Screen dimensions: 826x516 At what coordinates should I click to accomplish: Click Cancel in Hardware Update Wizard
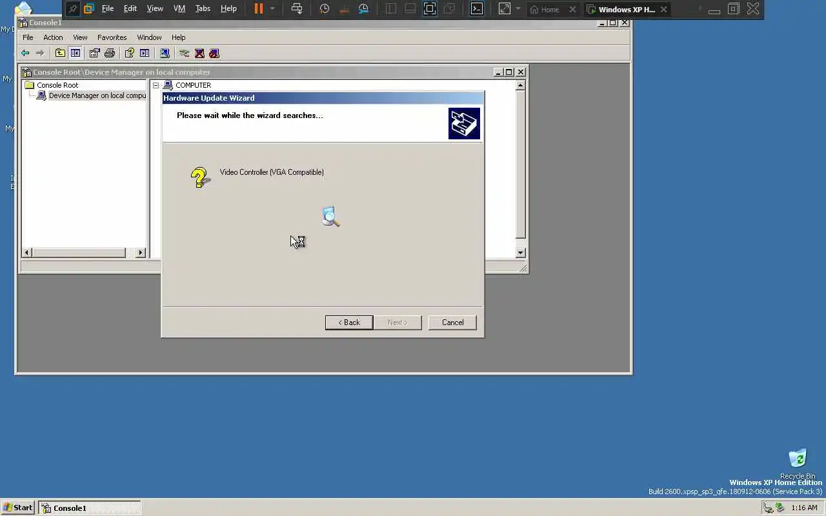tap(452, 322)
